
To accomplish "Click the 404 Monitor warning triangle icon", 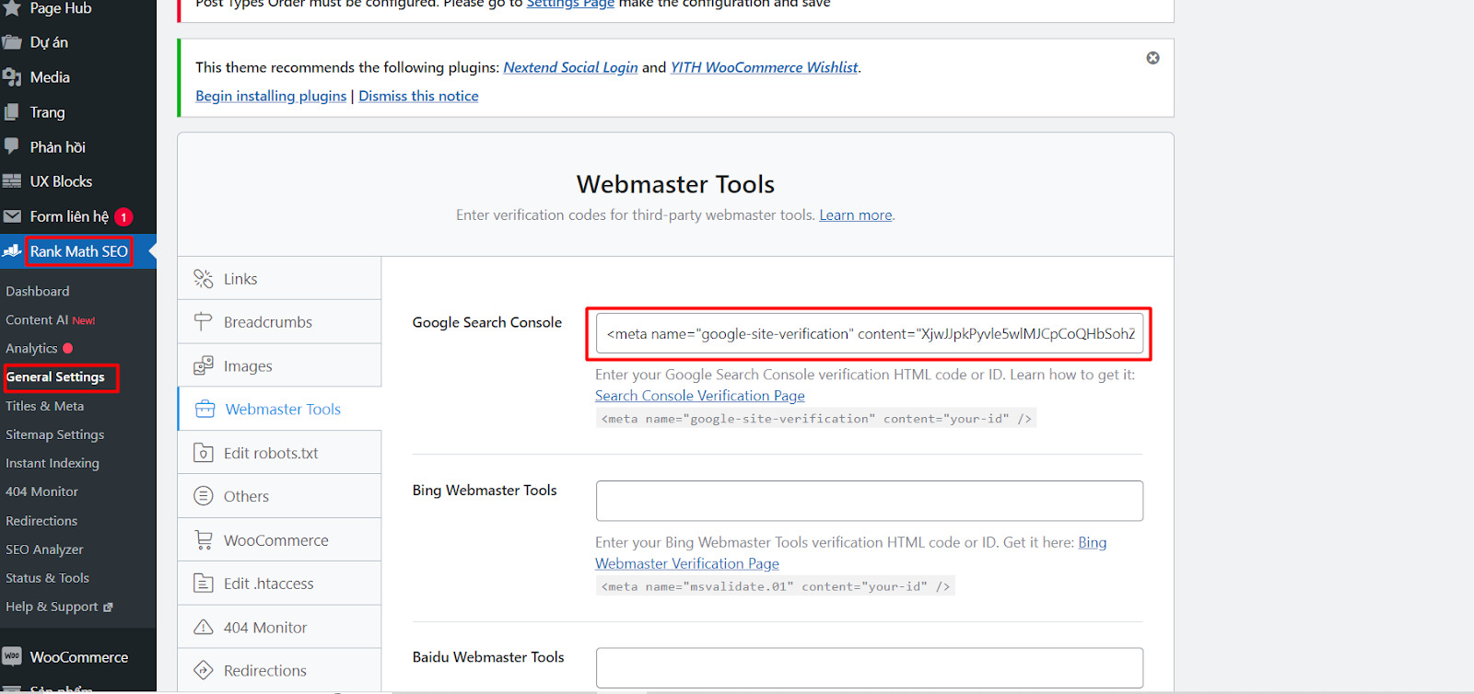I will [203, 628].
